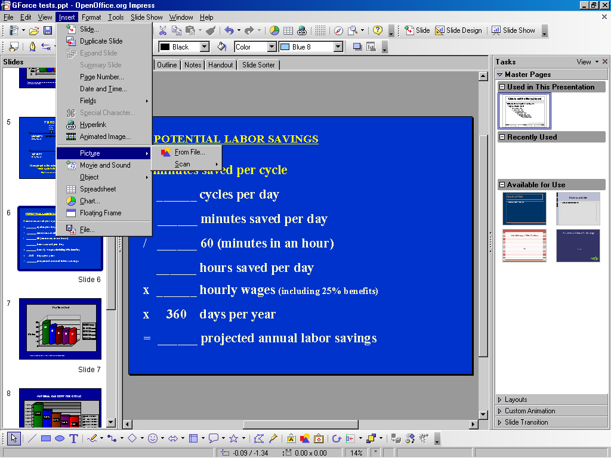Expand the Custom Animation panel
Viewport: 611px width, 458px height.
[x=529, y=411]
